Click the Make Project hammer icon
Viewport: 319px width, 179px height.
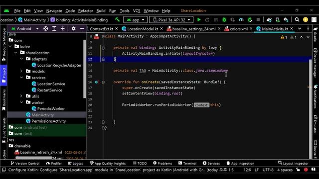pyautogui.click(x=118, y=20)
